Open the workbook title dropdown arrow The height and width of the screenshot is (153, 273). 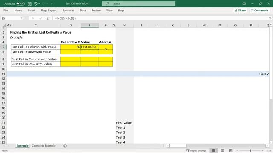tap(90, 3)
